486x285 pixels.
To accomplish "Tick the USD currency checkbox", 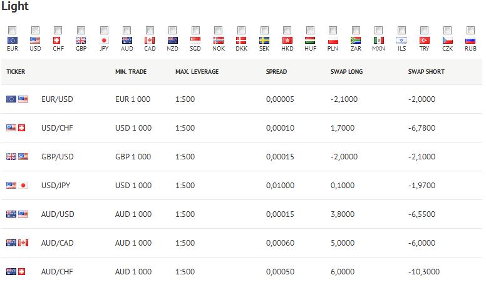I will pos(35,31).
